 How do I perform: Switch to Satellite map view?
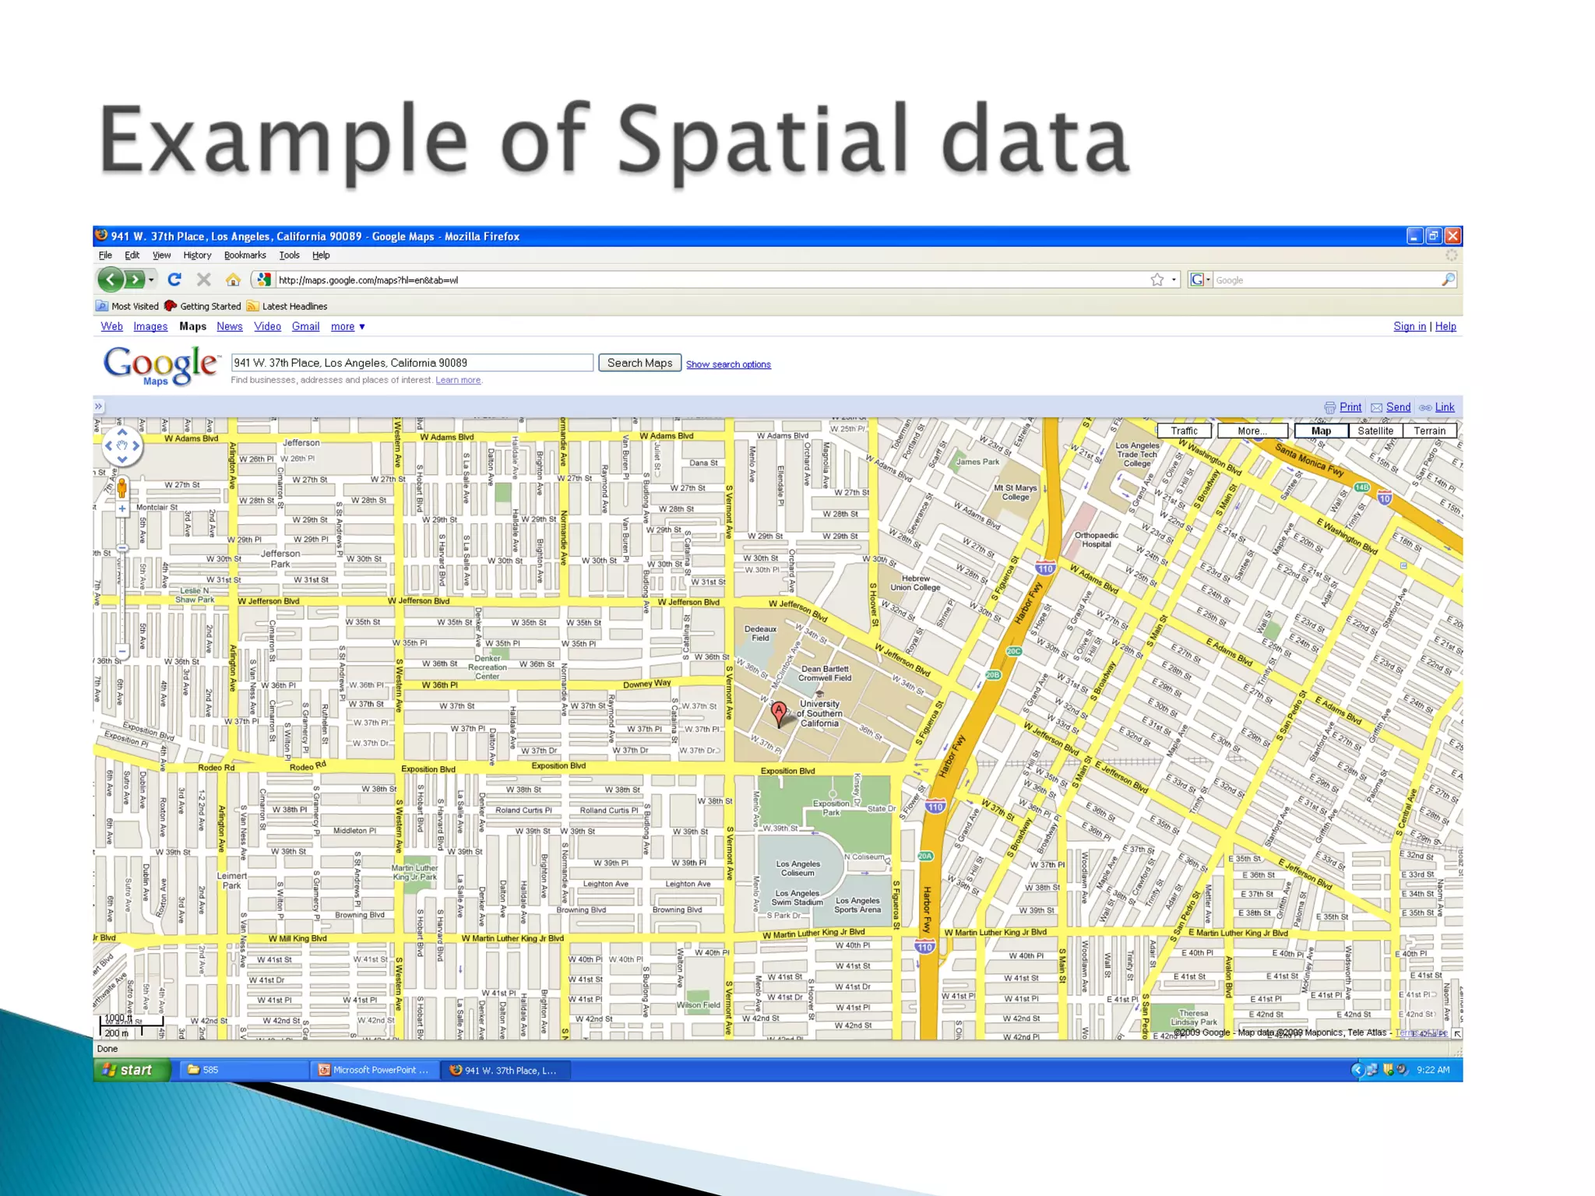1375,431
